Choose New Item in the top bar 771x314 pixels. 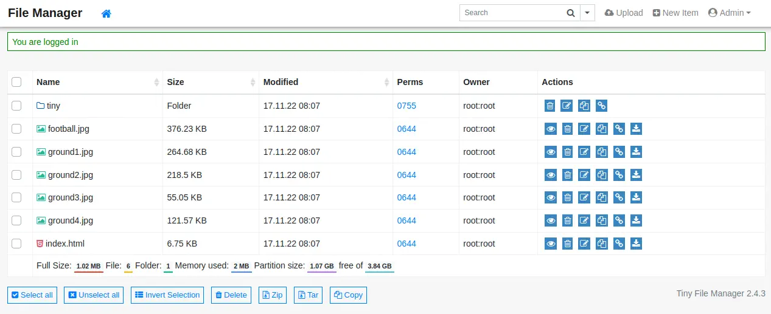[x=675, y=13]
